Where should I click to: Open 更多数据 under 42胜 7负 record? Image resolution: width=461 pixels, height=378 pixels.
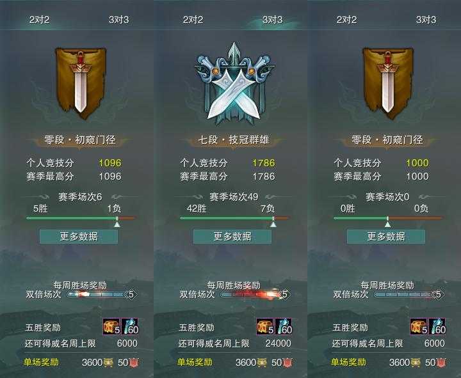232,237
